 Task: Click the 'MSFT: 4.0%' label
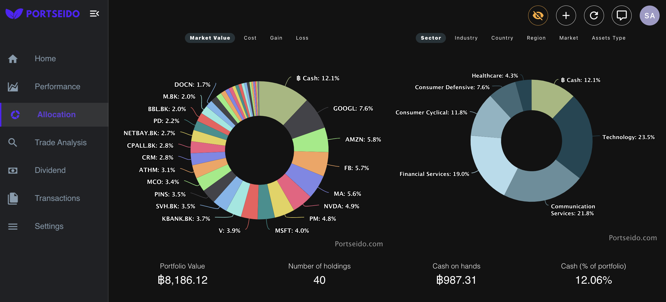292,231
